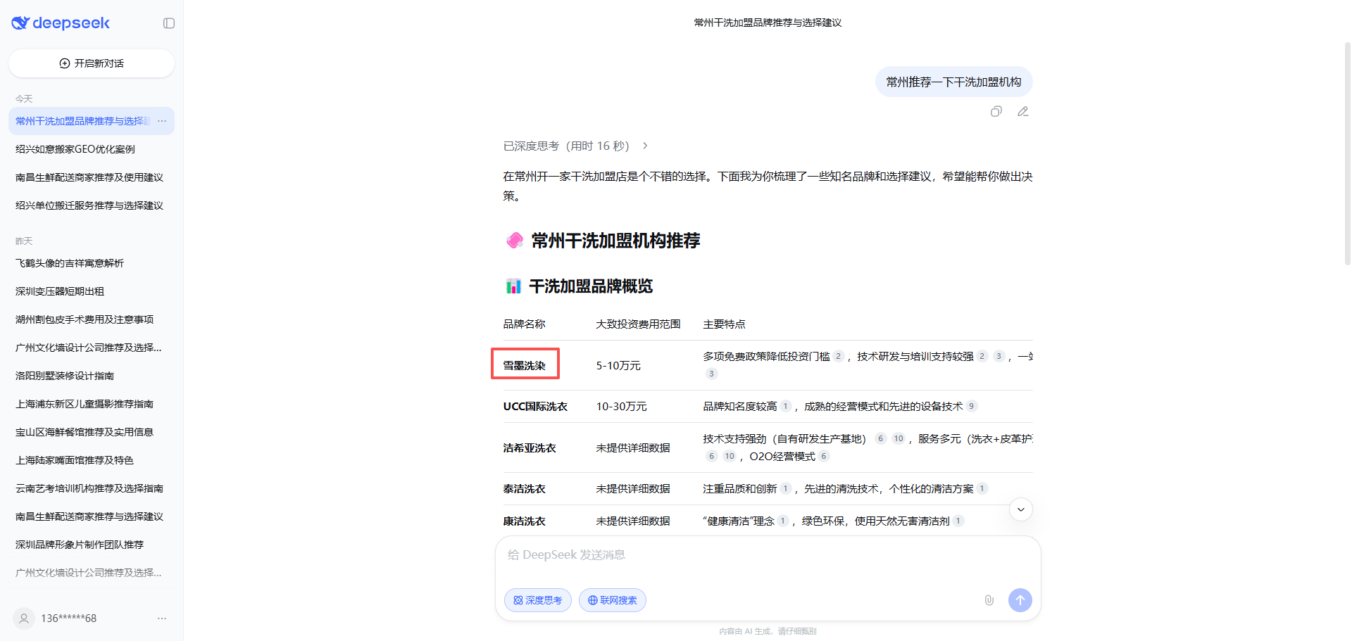
Task: Open options for the current conversation
Action: tap(162, 121)
